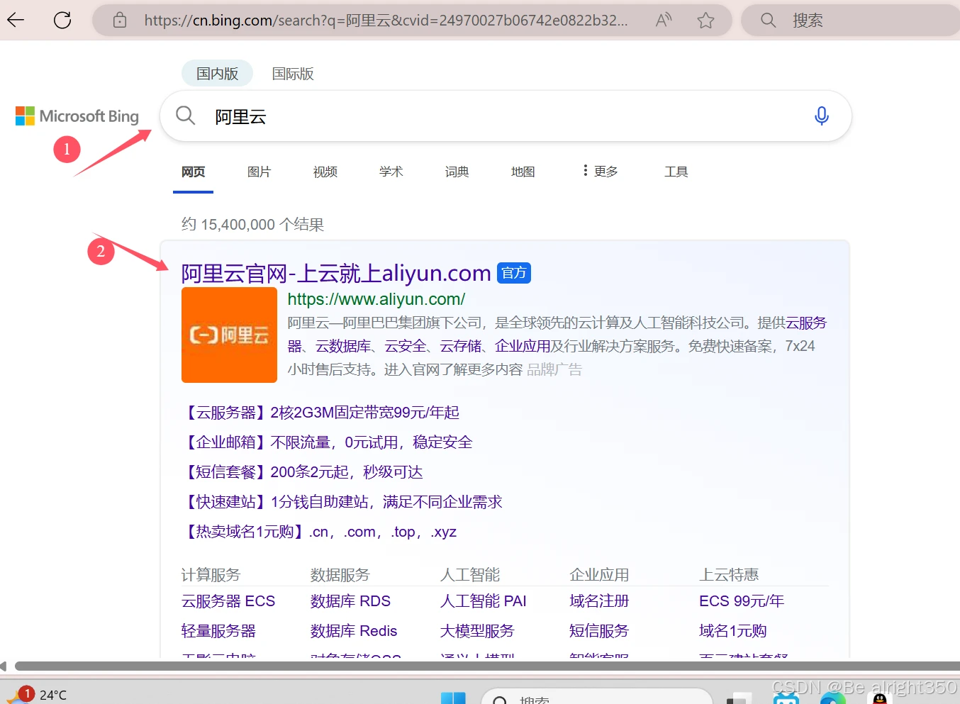Open 【云服务器】2核2G3M固定带宽99元/年起 link
The height and width of the screenshot is (704, 960).
point(320,413)
